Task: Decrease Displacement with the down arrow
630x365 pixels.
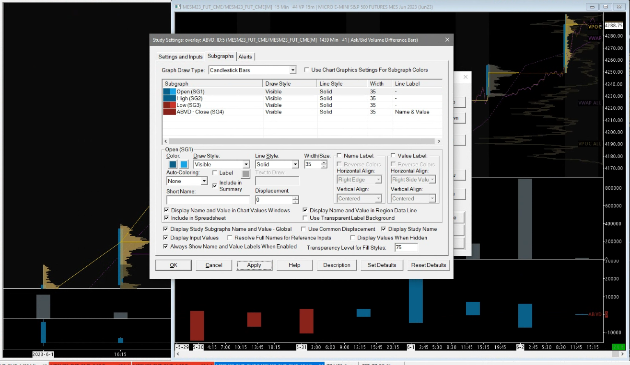Action: 295,202
